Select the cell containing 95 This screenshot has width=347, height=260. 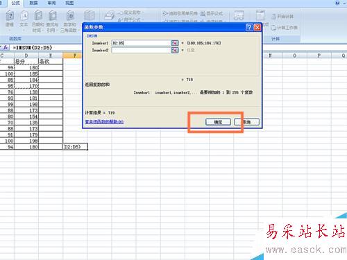coord(7,86)
